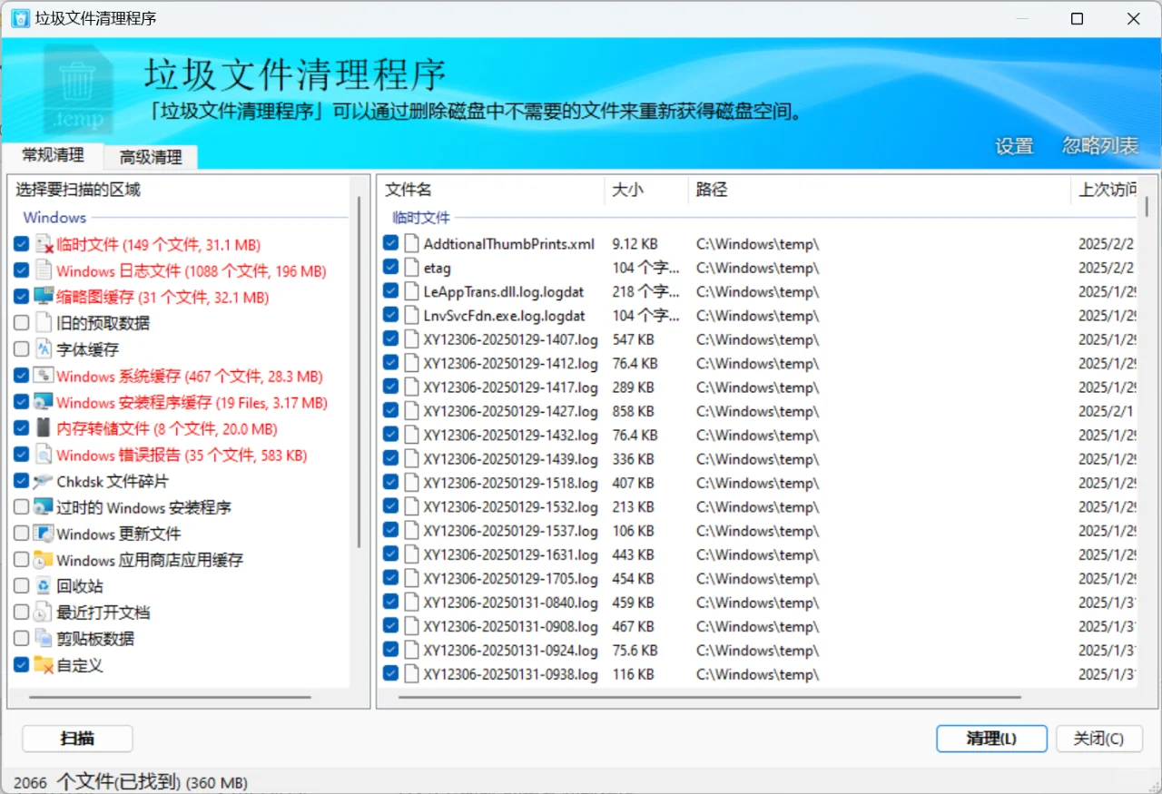Image resolution: width=1162 pixels, height=794 pixels.
Task: Click the app icon in the title bar
Action: coord(19,18)
